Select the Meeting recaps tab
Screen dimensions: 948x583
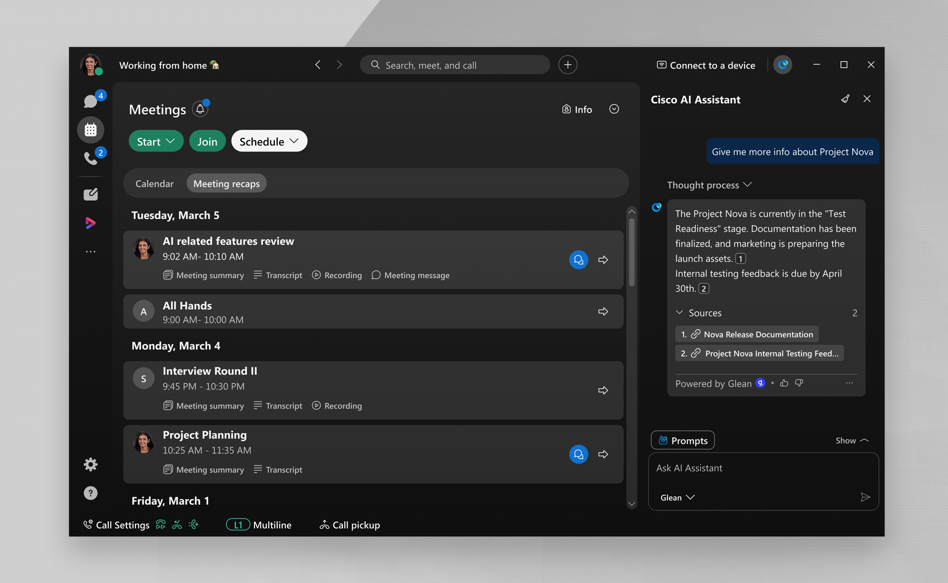pos(226,184)
